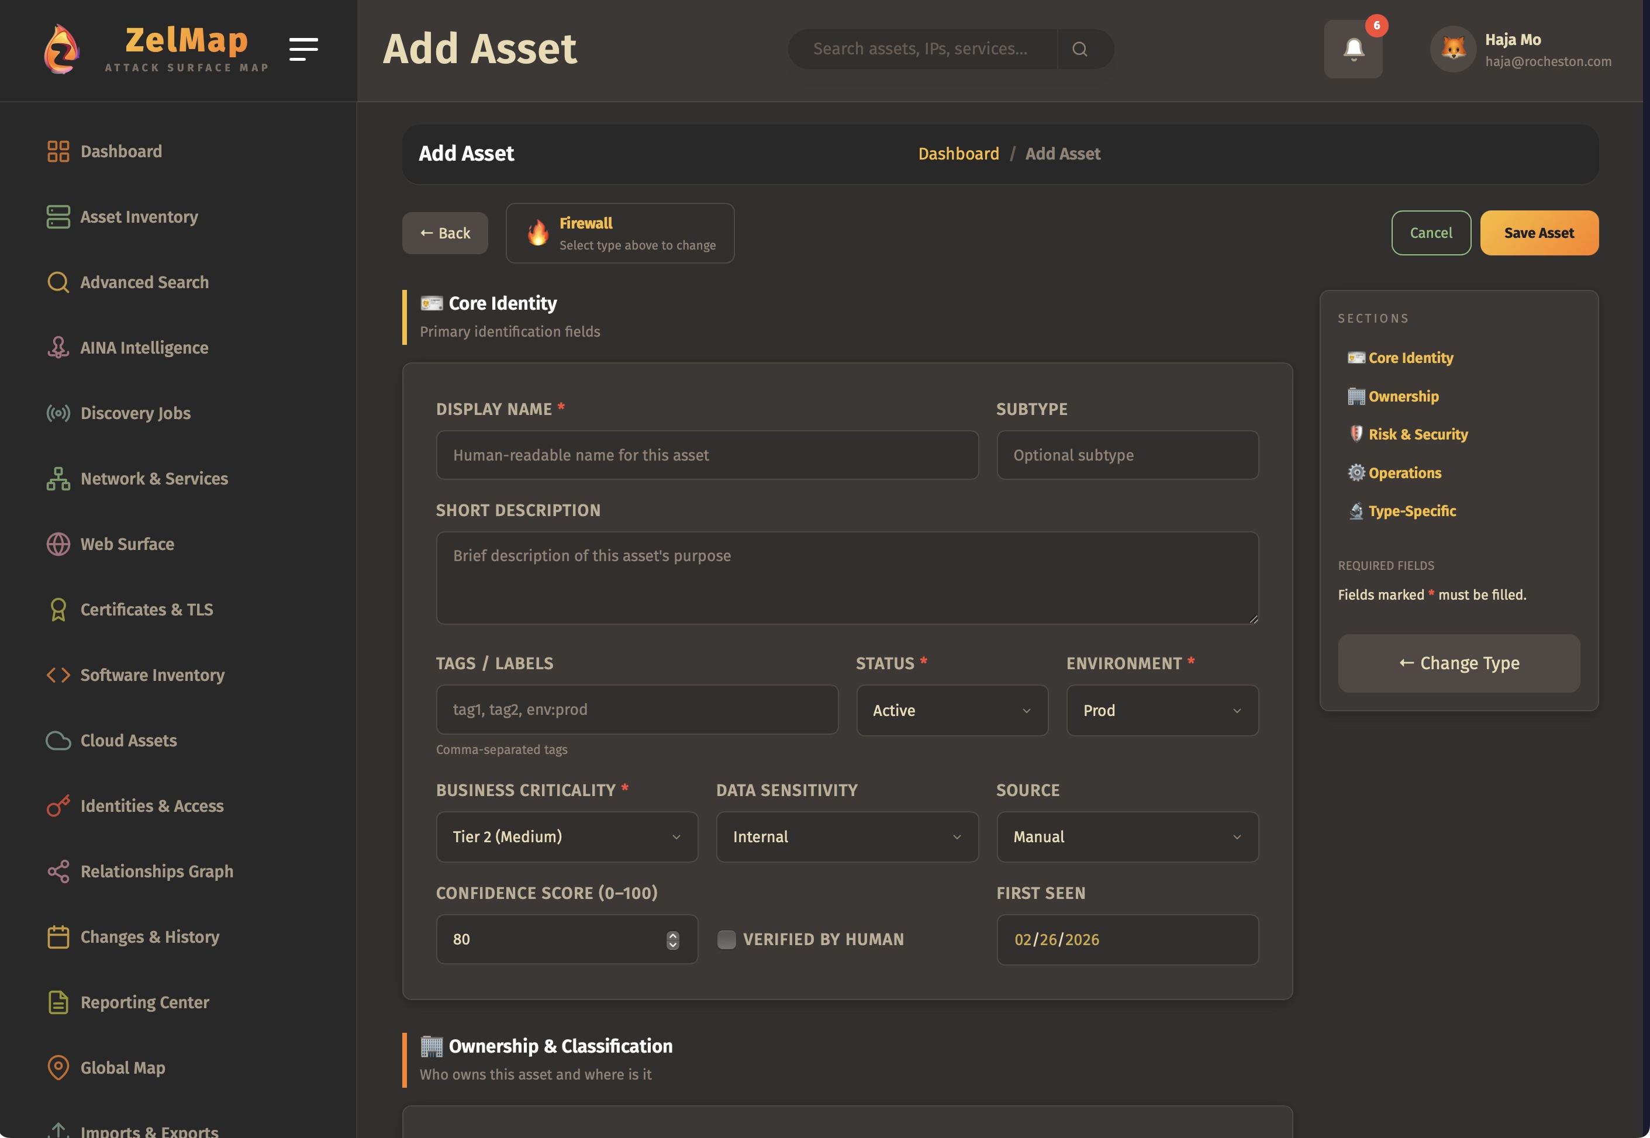Open the search magnifier in the search bar
Screen dimensions: 1650x1138
pyautogui.click(x=1079, y=49)
